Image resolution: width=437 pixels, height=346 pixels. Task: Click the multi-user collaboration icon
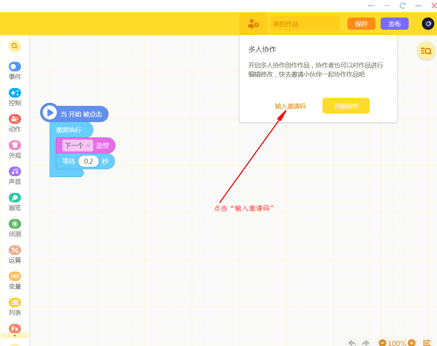coord(253,24)
